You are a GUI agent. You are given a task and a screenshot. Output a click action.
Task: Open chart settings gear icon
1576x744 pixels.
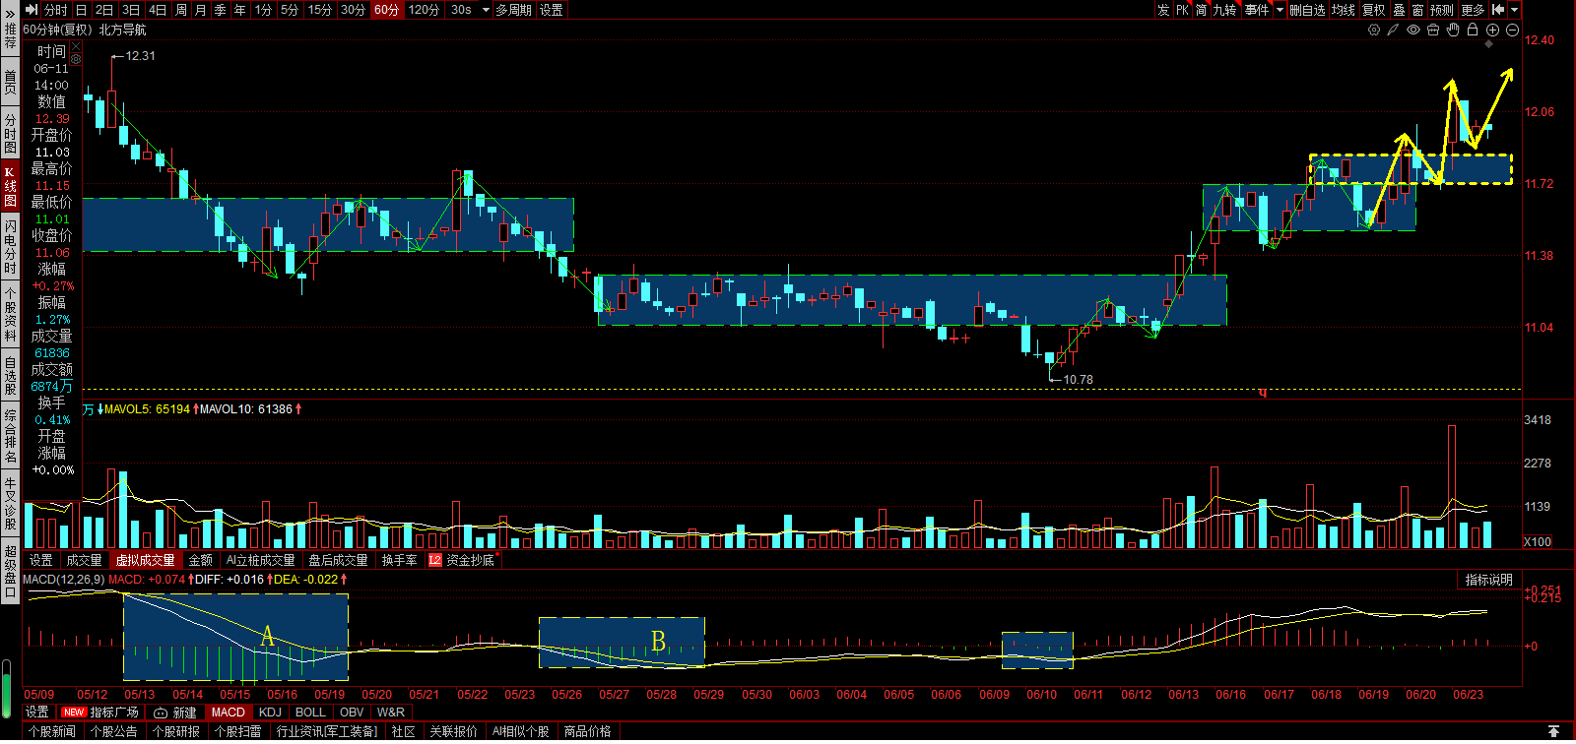pyautogui.click(x=1374, y=31)
